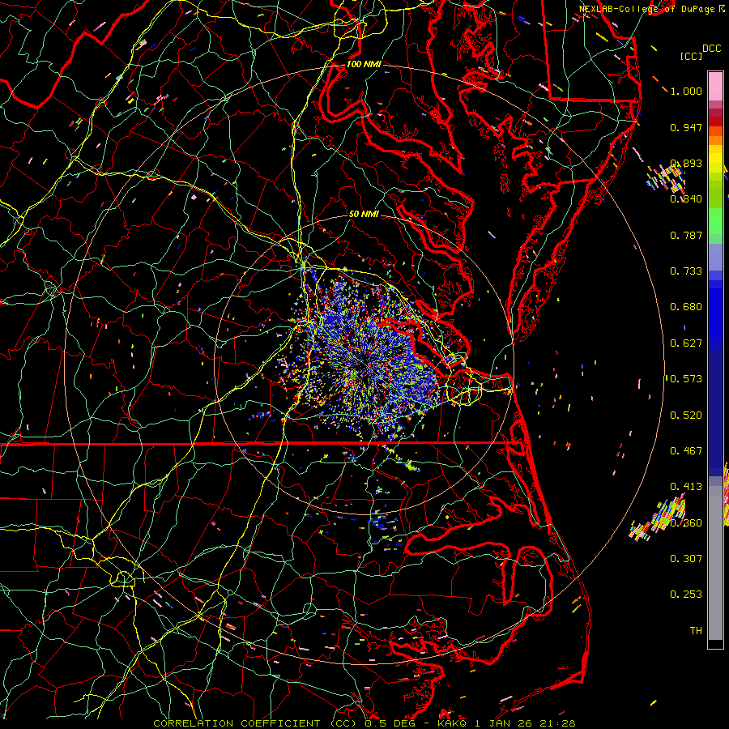Screen dimensions: 729x729
Task: Select the 0.787 scale value
Action: (686, 235)
